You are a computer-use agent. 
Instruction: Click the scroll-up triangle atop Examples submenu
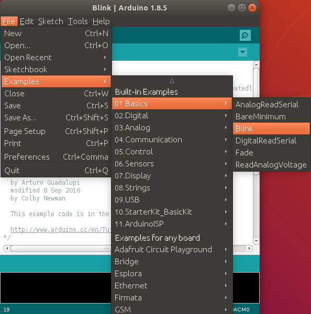pyautogui.click(x=172, y=81)
